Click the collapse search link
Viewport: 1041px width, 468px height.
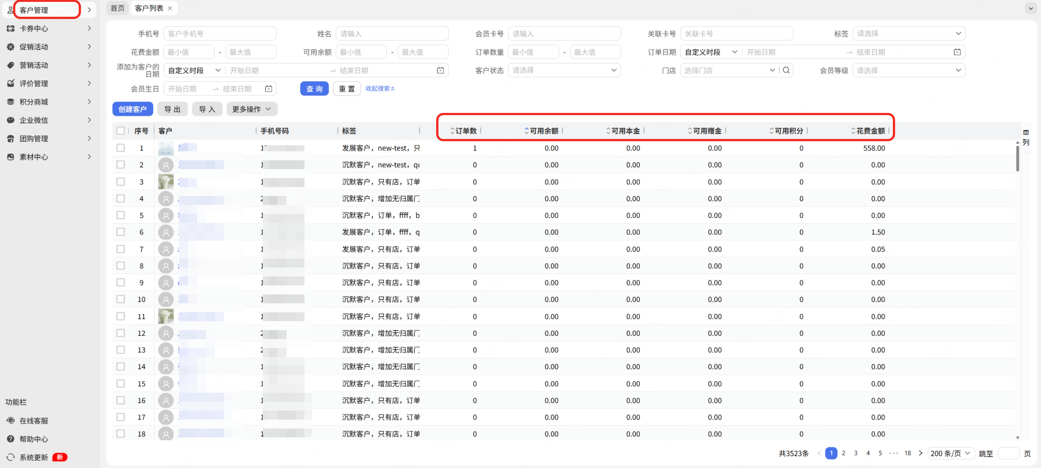pos(379,89)
